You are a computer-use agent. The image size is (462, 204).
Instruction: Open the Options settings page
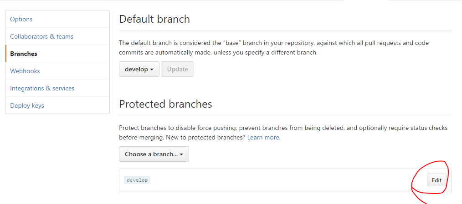tap(21, 19)
